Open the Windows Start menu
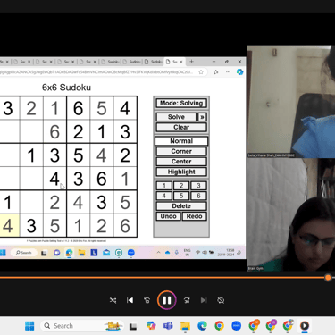 [x=29, y=326]
